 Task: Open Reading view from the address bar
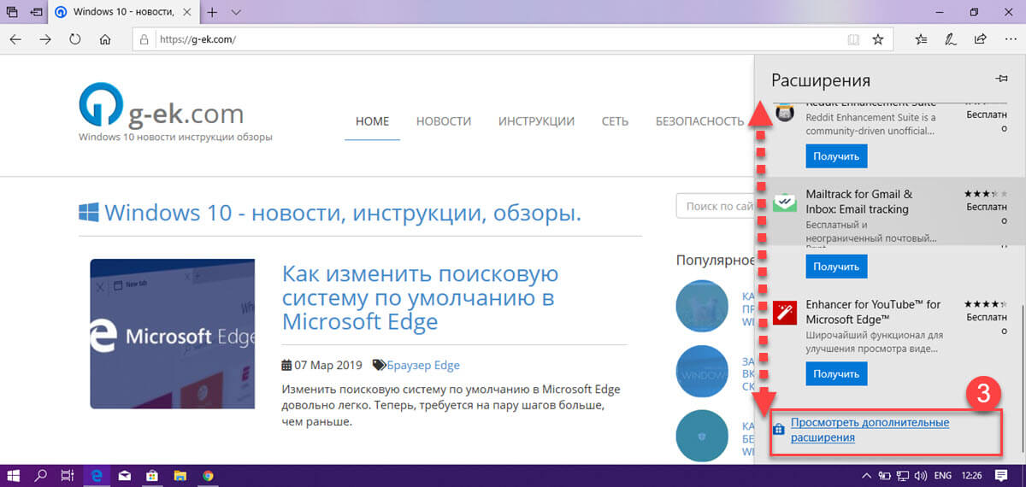click(852, 39)
